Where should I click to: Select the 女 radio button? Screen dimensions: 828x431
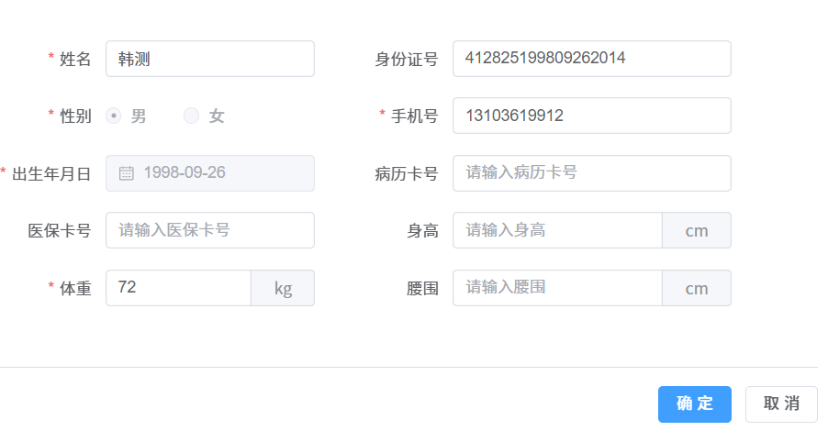click(x=191, y=116)
